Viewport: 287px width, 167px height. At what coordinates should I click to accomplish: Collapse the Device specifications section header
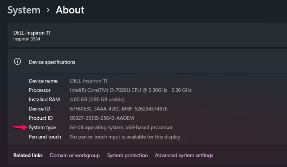click(x=52, y=62)
